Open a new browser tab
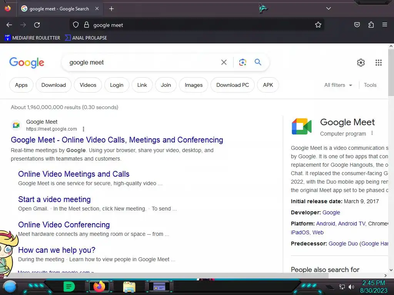394x295 pixels. click(111, 9)
